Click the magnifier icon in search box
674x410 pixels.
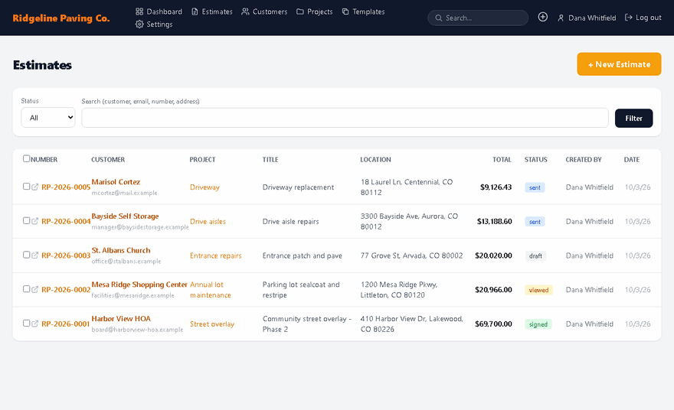pos(438,18)
